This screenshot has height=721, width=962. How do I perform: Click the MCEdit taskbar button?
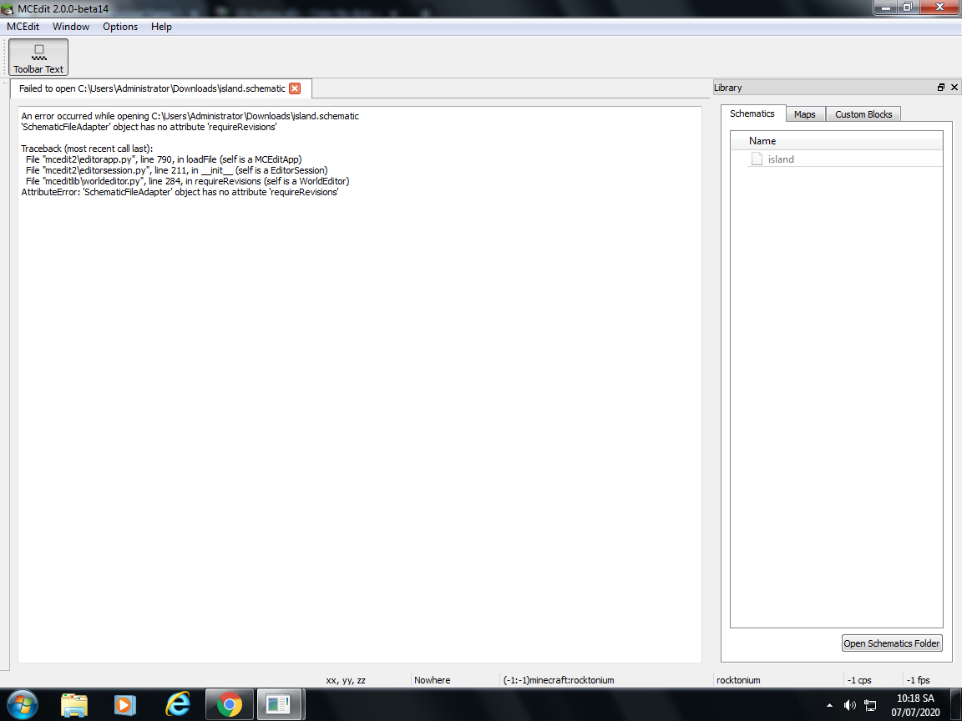279,705
